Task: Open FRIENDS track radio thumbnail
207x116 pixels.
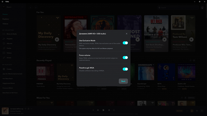Action: [45, 72]
